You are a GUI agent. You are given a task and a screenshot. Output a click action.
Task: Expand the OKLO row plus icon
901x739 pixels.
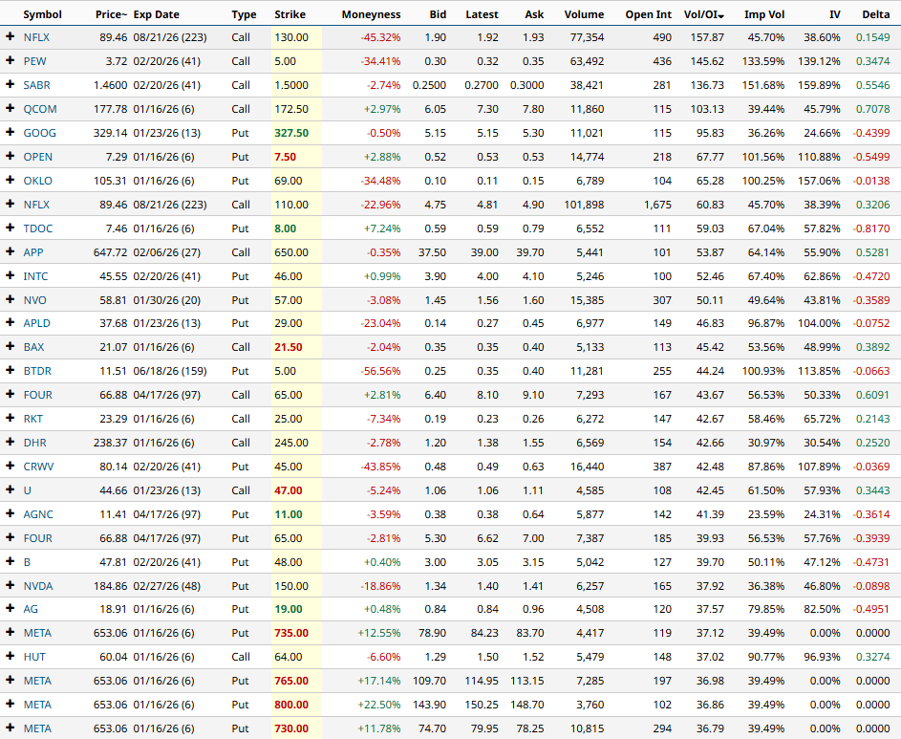pos(10,180)
